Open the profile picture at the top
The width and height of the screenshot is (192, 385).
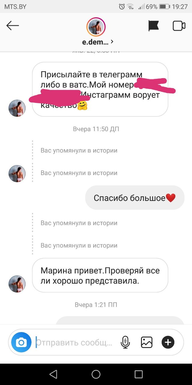[96, 27]
